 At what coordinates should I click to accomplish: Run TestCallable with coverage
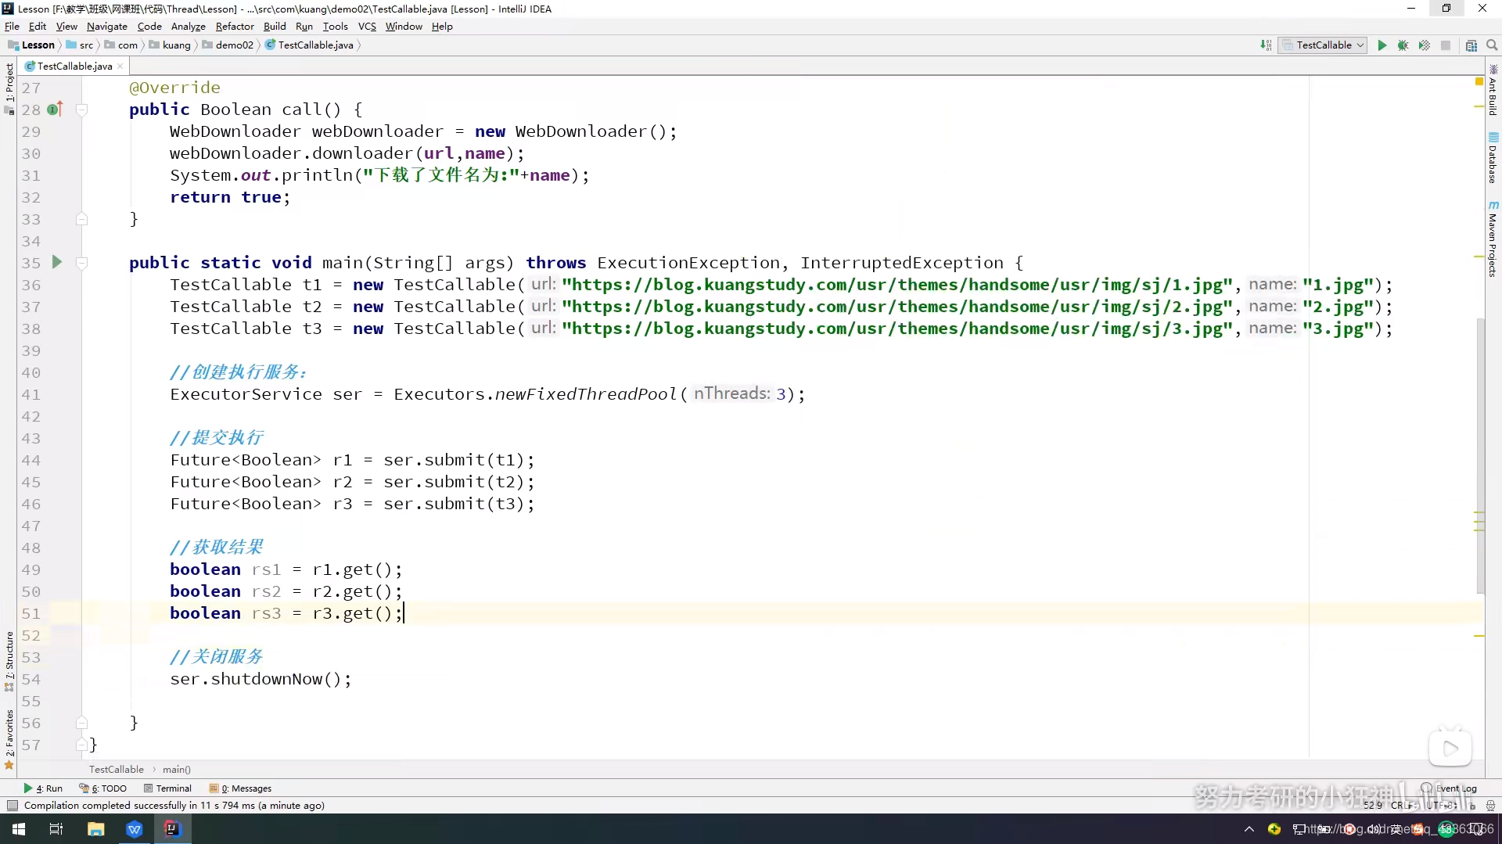tap(1425, 45)
